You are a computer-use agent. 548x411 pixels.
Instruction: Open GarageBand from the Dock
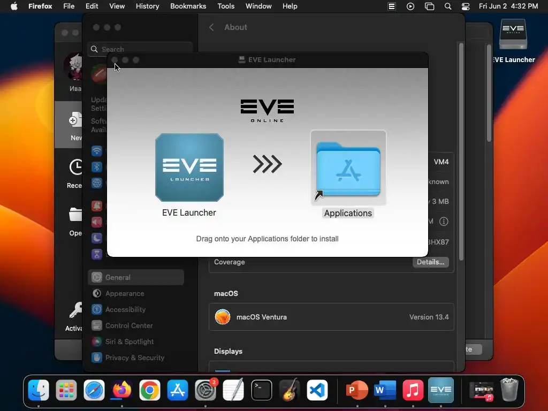[x=290, y=390]
